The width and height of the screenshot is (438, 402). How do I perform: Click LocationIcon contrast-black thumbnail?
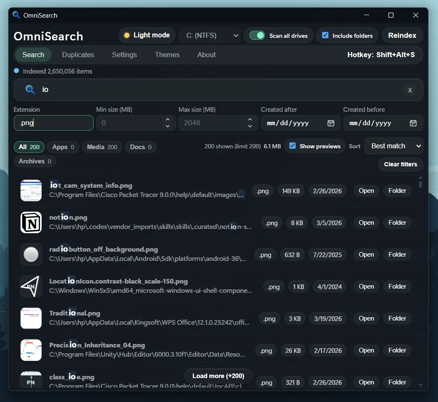point(31,286)
